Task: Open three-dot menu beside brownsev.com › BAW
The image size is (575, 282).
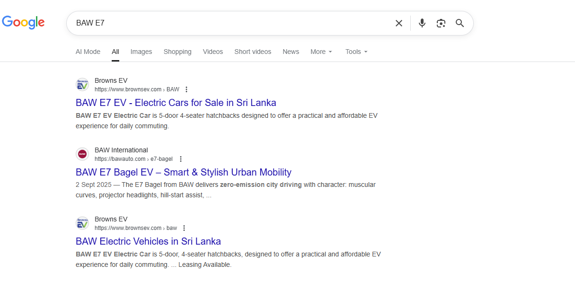Action: click(186, 89)
